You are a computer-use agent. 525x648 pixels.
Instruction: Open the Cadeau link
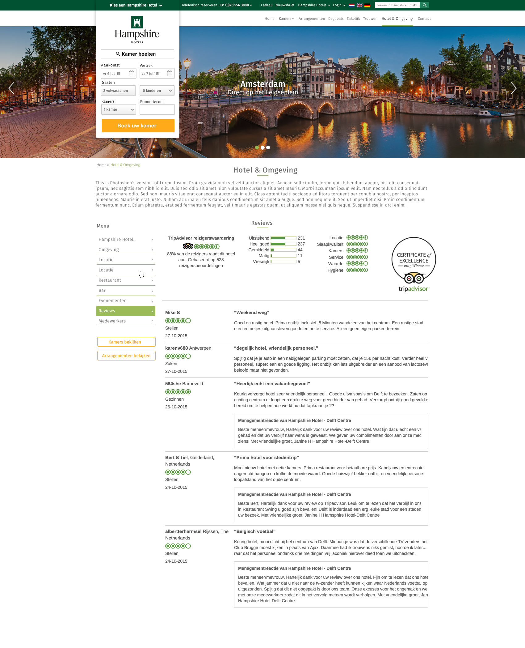pos(267,5)
